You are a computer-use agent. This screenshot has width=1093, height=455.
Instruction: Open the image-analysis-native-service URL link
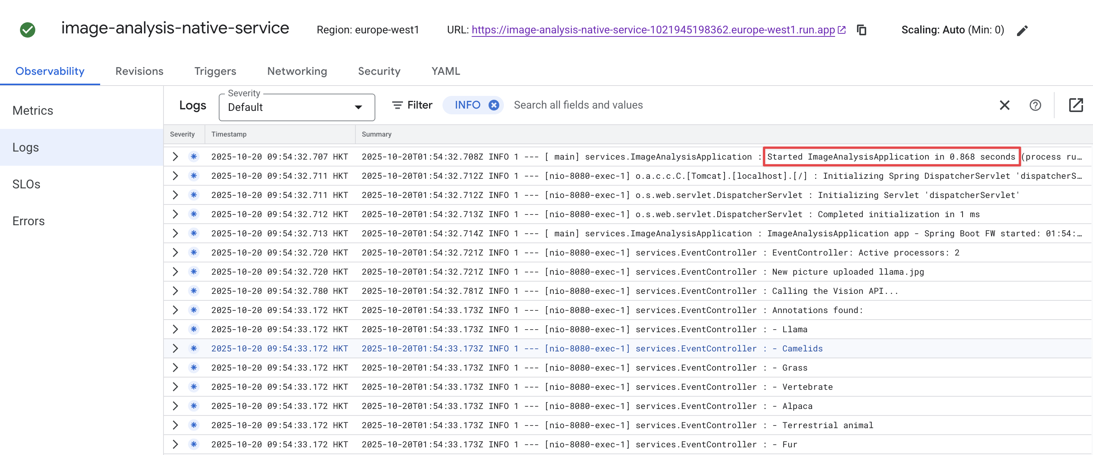(x=653, y=30)
